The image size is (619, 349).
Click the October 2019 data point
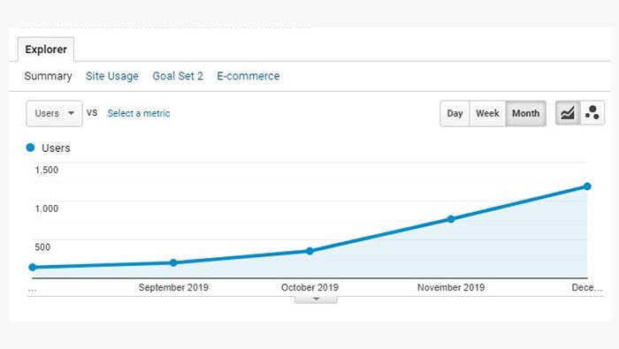coord(309,251)
